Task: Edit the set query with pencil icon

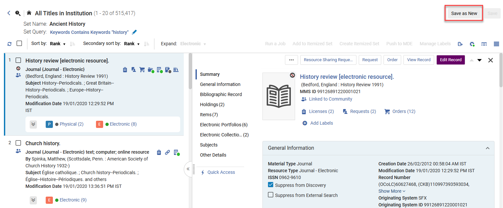Action: (134, 32)
